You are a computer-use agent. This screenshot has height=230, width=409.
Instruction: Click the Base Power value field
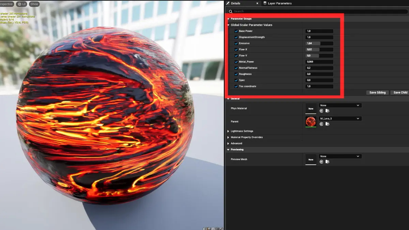pos(319,31)
